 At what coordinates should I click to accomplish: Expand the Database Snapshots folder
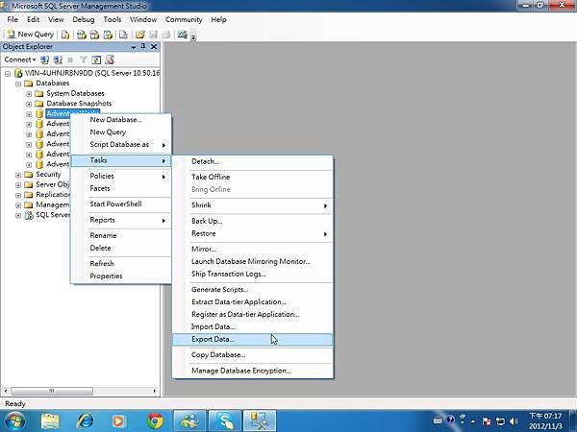tap(29, 104)
